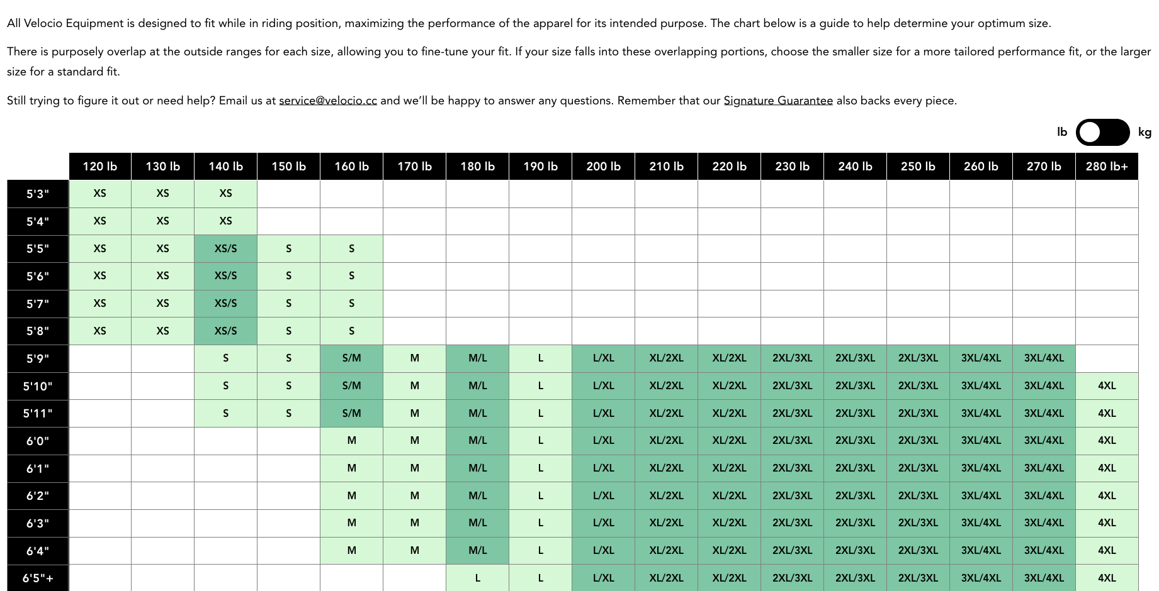Image resolution: width=1159 pixels, height=591 pixels.
Task: Click the XS/S cell in the 5'5" row
Action: (225, 249)
